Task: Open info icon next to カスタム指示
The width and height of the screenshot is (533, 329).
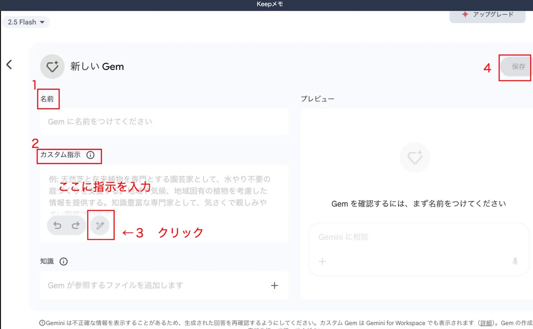Action: point(90,155)
